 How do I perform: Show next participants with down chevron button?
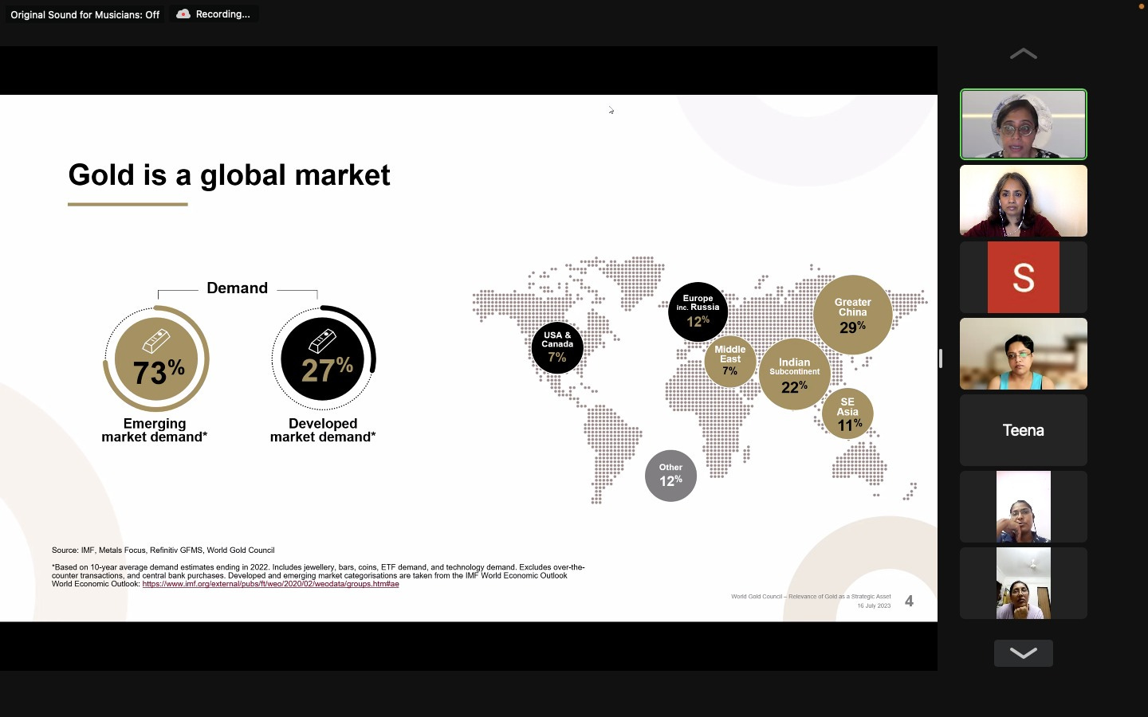coord(1023,653)
